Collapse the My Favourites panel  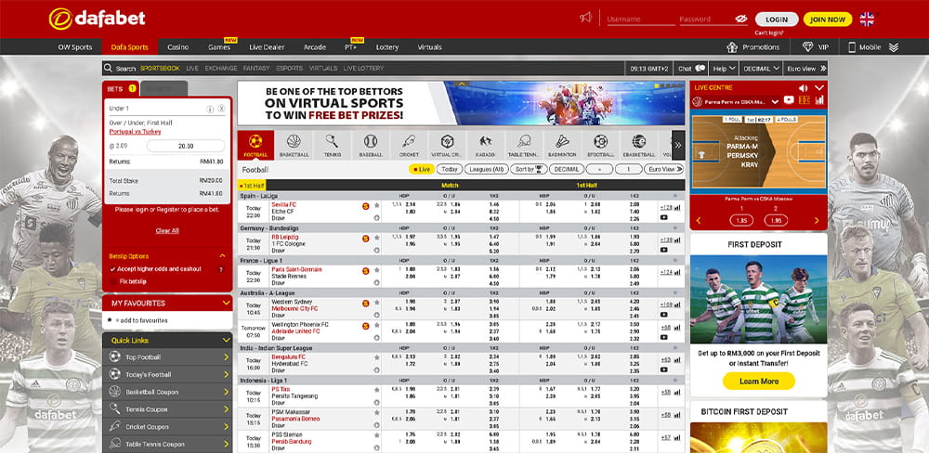(x=226, y=303)
